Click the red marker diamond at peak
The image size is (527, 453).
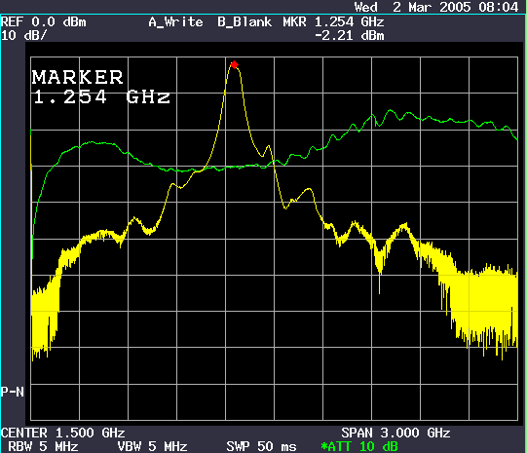click(x=234, y=64)
